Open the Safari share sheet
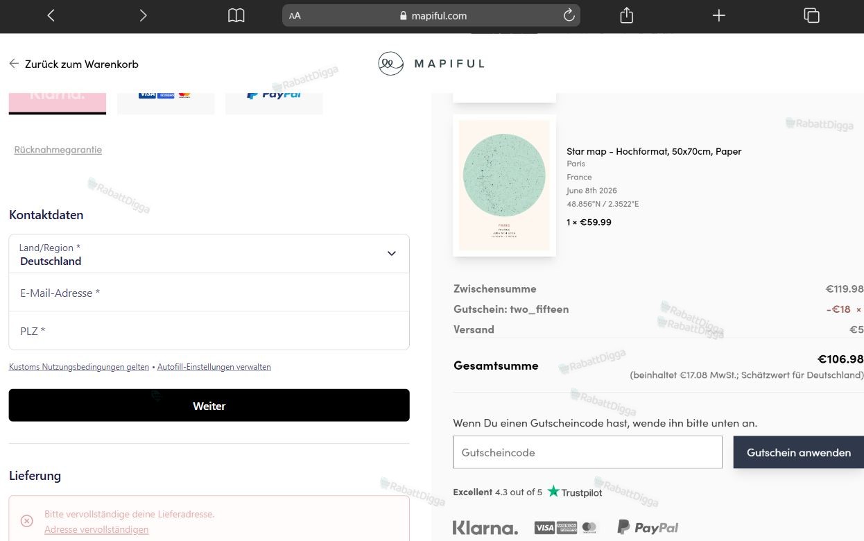The width and height of the screenshot is (864, 541). [x=627, y=15]
